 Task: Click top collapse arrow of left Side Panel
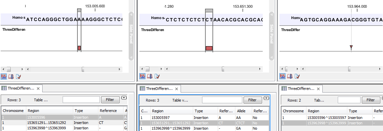point(131,15)
